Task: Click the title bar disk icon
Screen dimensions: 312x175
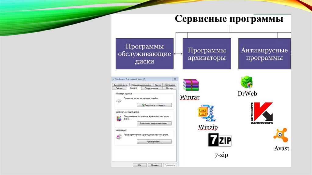Action: pos(113,80)
